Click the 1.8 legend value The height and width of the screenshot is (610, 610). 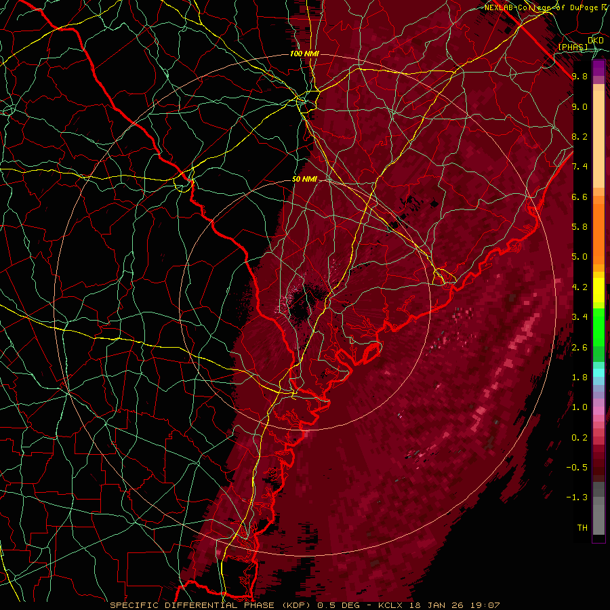(579, 378)
